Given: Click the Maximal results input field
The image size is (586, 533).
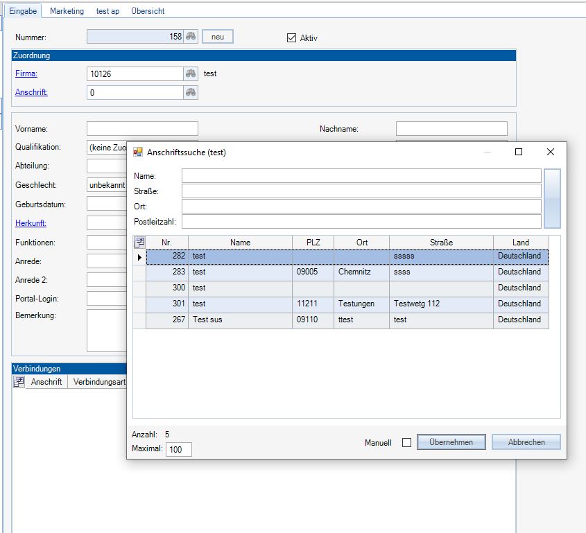Looking at the screenshot, I should click(x=178, y=450).
